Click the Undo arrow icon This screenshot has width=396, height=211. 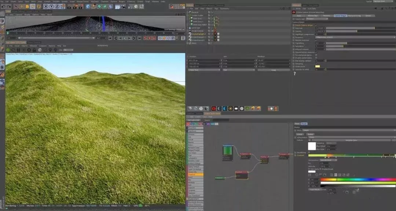[x=3, y=6]
